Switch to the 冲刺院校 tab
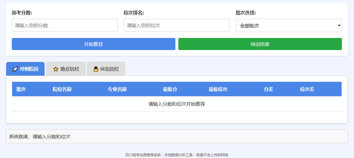The image size is (354, 158). [25, 69]
